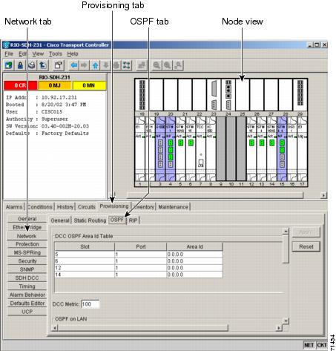Screen dimensions: 336x351
Task: Open the Preferences toolbar icon
Action: (59, 65)
